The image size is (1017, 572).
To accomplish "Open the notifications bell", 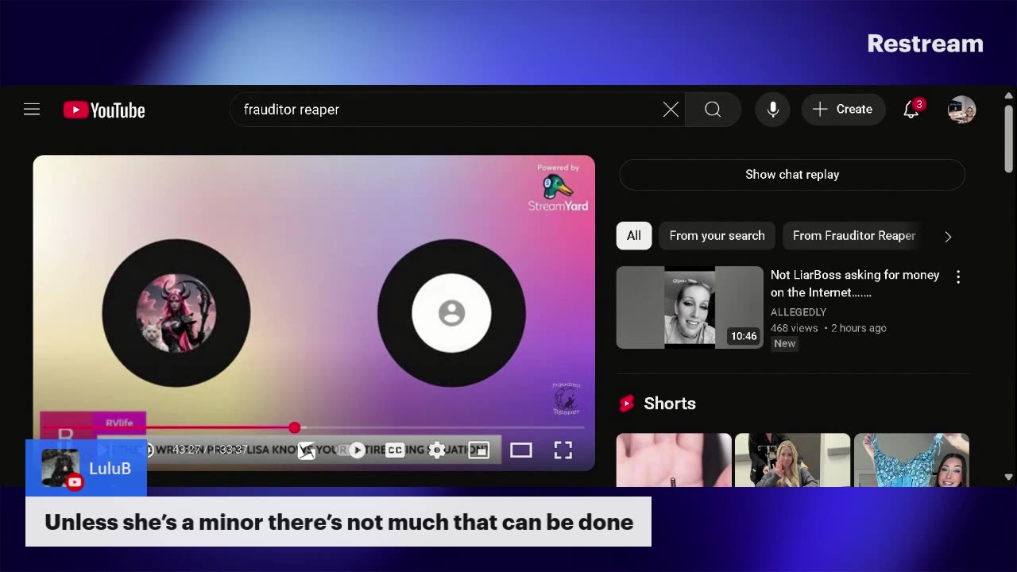I will click(x=912, y=110).
